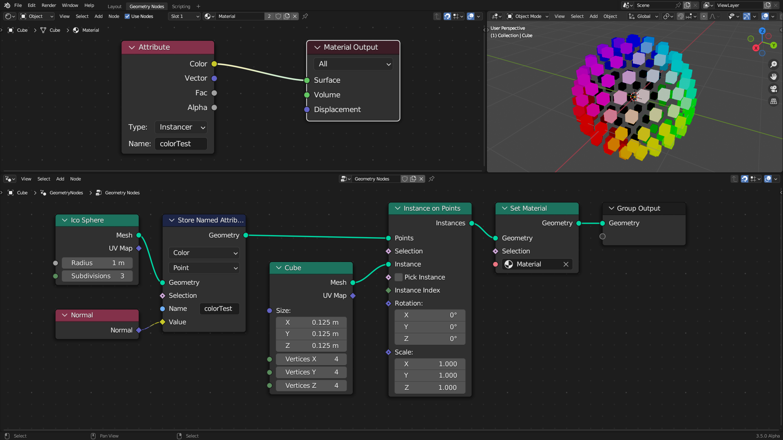Click colorTest name input field

point(180,143)
